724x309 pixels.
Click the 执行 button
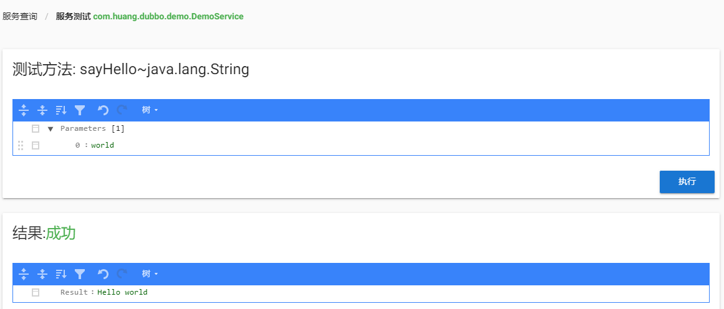tap(687, 182)
